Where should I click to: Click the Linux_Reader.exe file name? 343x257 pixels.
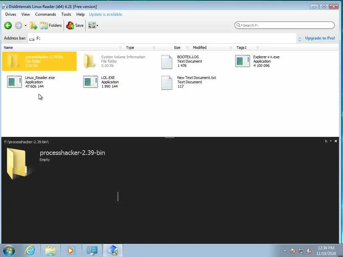coord(40,78)
